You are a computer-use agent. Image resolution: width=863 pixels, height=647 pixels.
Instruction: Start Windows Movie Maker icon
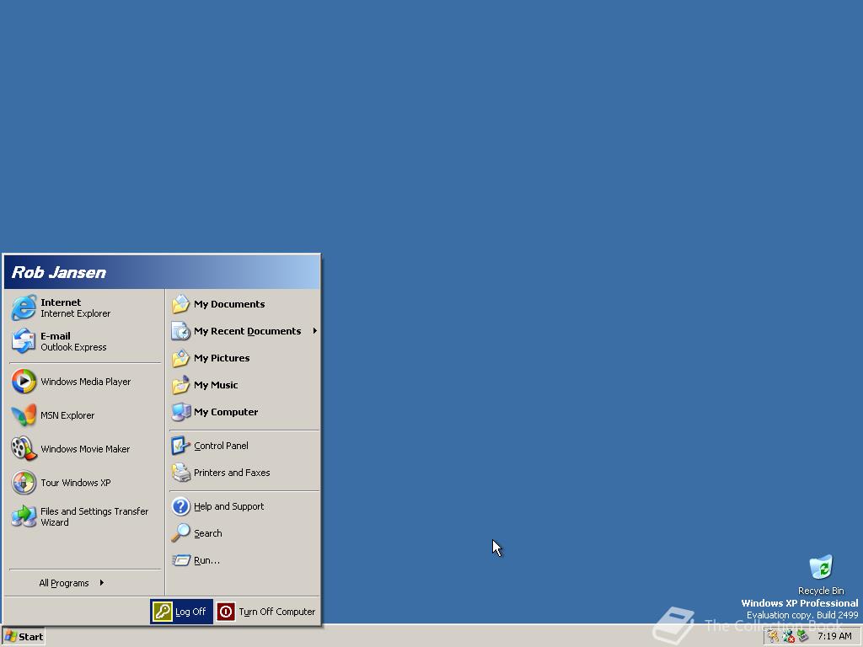[x=24, y=449]
